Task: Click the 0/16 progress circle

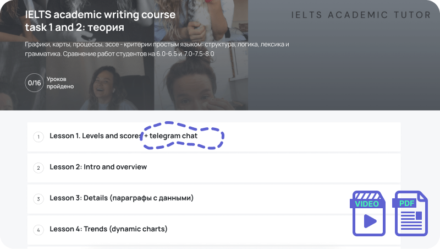Action: (x=34, y=83)
